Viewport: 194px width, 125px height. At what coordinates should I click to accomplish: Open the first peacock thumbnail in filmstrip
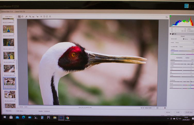(9, 29)
